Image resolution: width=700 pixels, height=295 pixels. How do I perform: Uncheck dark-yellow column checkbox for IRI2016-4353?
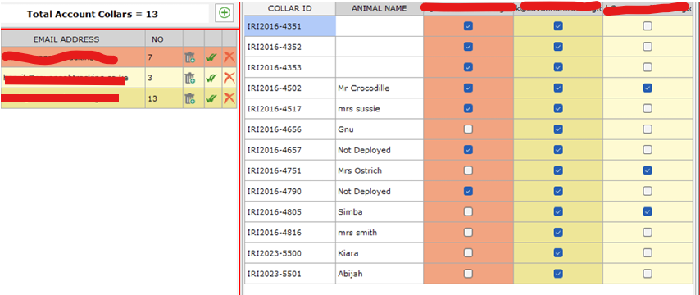[x=558, y=67]
